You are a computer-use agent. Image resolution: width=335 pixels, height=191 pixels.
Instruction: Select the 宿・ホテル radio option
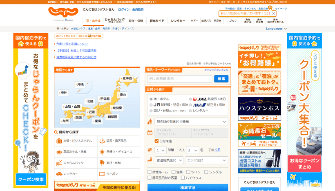point(151,99)
